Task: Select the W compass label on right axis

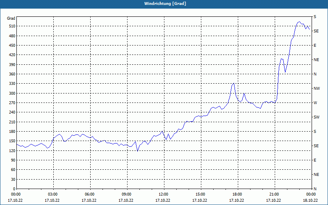Action: [315, 103]
